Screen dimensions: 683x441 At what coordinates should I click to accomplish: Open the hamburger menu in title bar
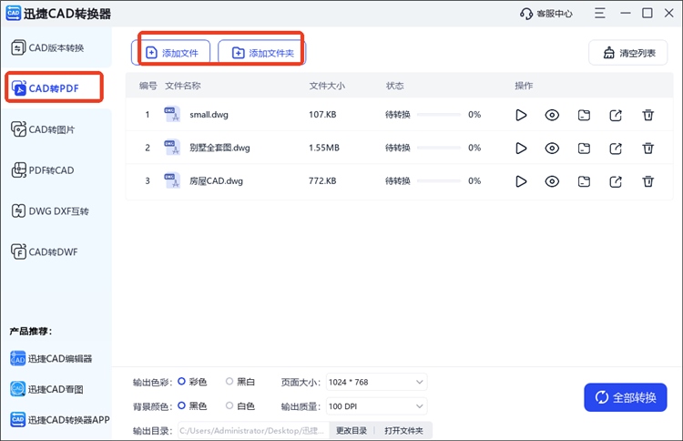(600, 13)
